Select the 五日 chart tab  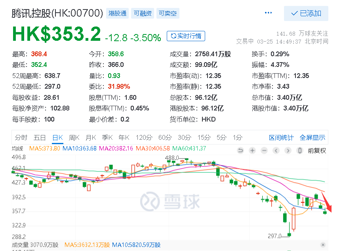(x=40, y=137)
